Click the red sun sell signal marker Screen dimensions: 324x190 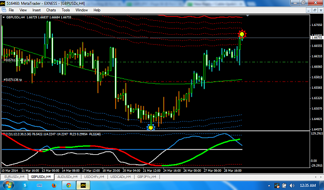242,34
